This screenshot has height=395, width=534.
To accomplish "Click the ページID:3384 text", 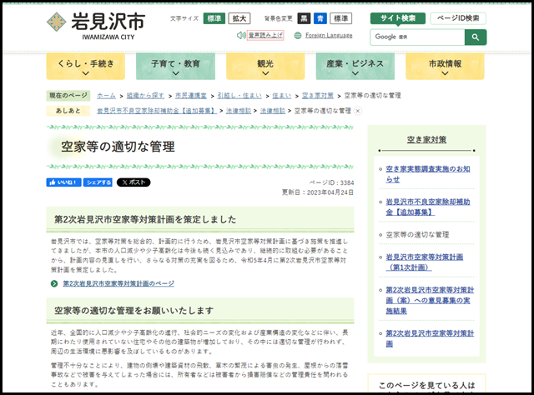I will click(x=332, y=182).
